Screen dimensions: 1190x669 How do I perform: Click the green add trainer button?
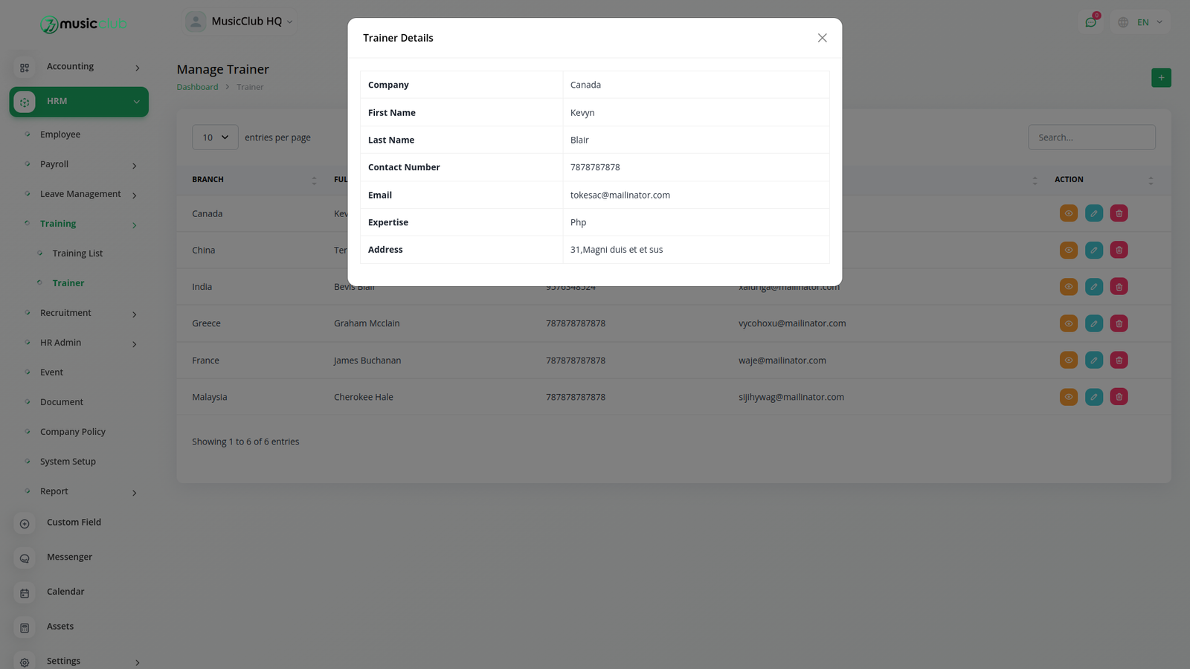1161,78
